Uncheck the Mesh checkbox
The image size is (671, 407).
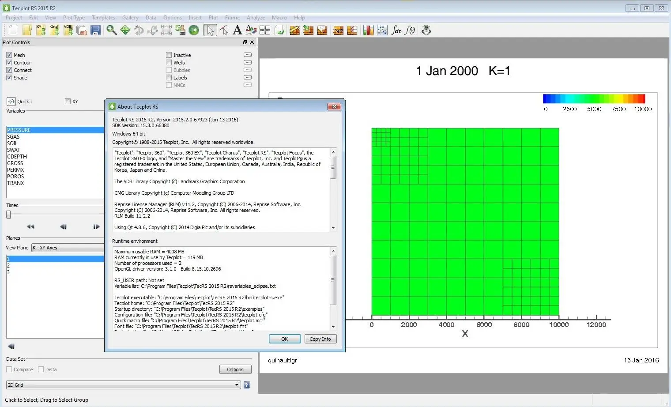point(9,55)
